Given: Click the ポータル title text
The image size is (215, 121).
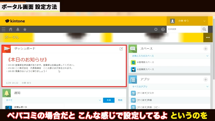Looking at the screenshot, I should coord(12,37).
